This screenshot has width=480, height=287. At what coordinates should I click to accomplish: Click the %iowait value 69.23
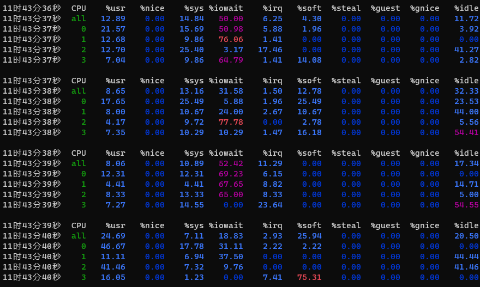click(231, 174)
